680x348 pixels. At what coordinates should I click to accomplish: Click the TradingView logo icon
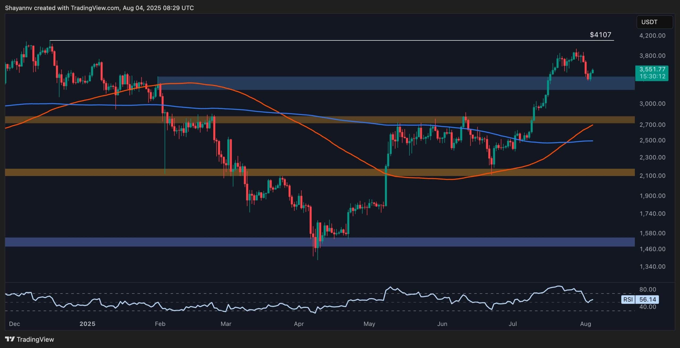pos(10,339)
